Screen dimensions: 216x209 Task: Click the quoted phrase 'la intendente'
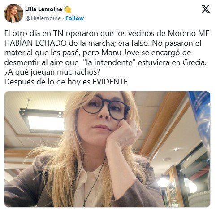109,62
